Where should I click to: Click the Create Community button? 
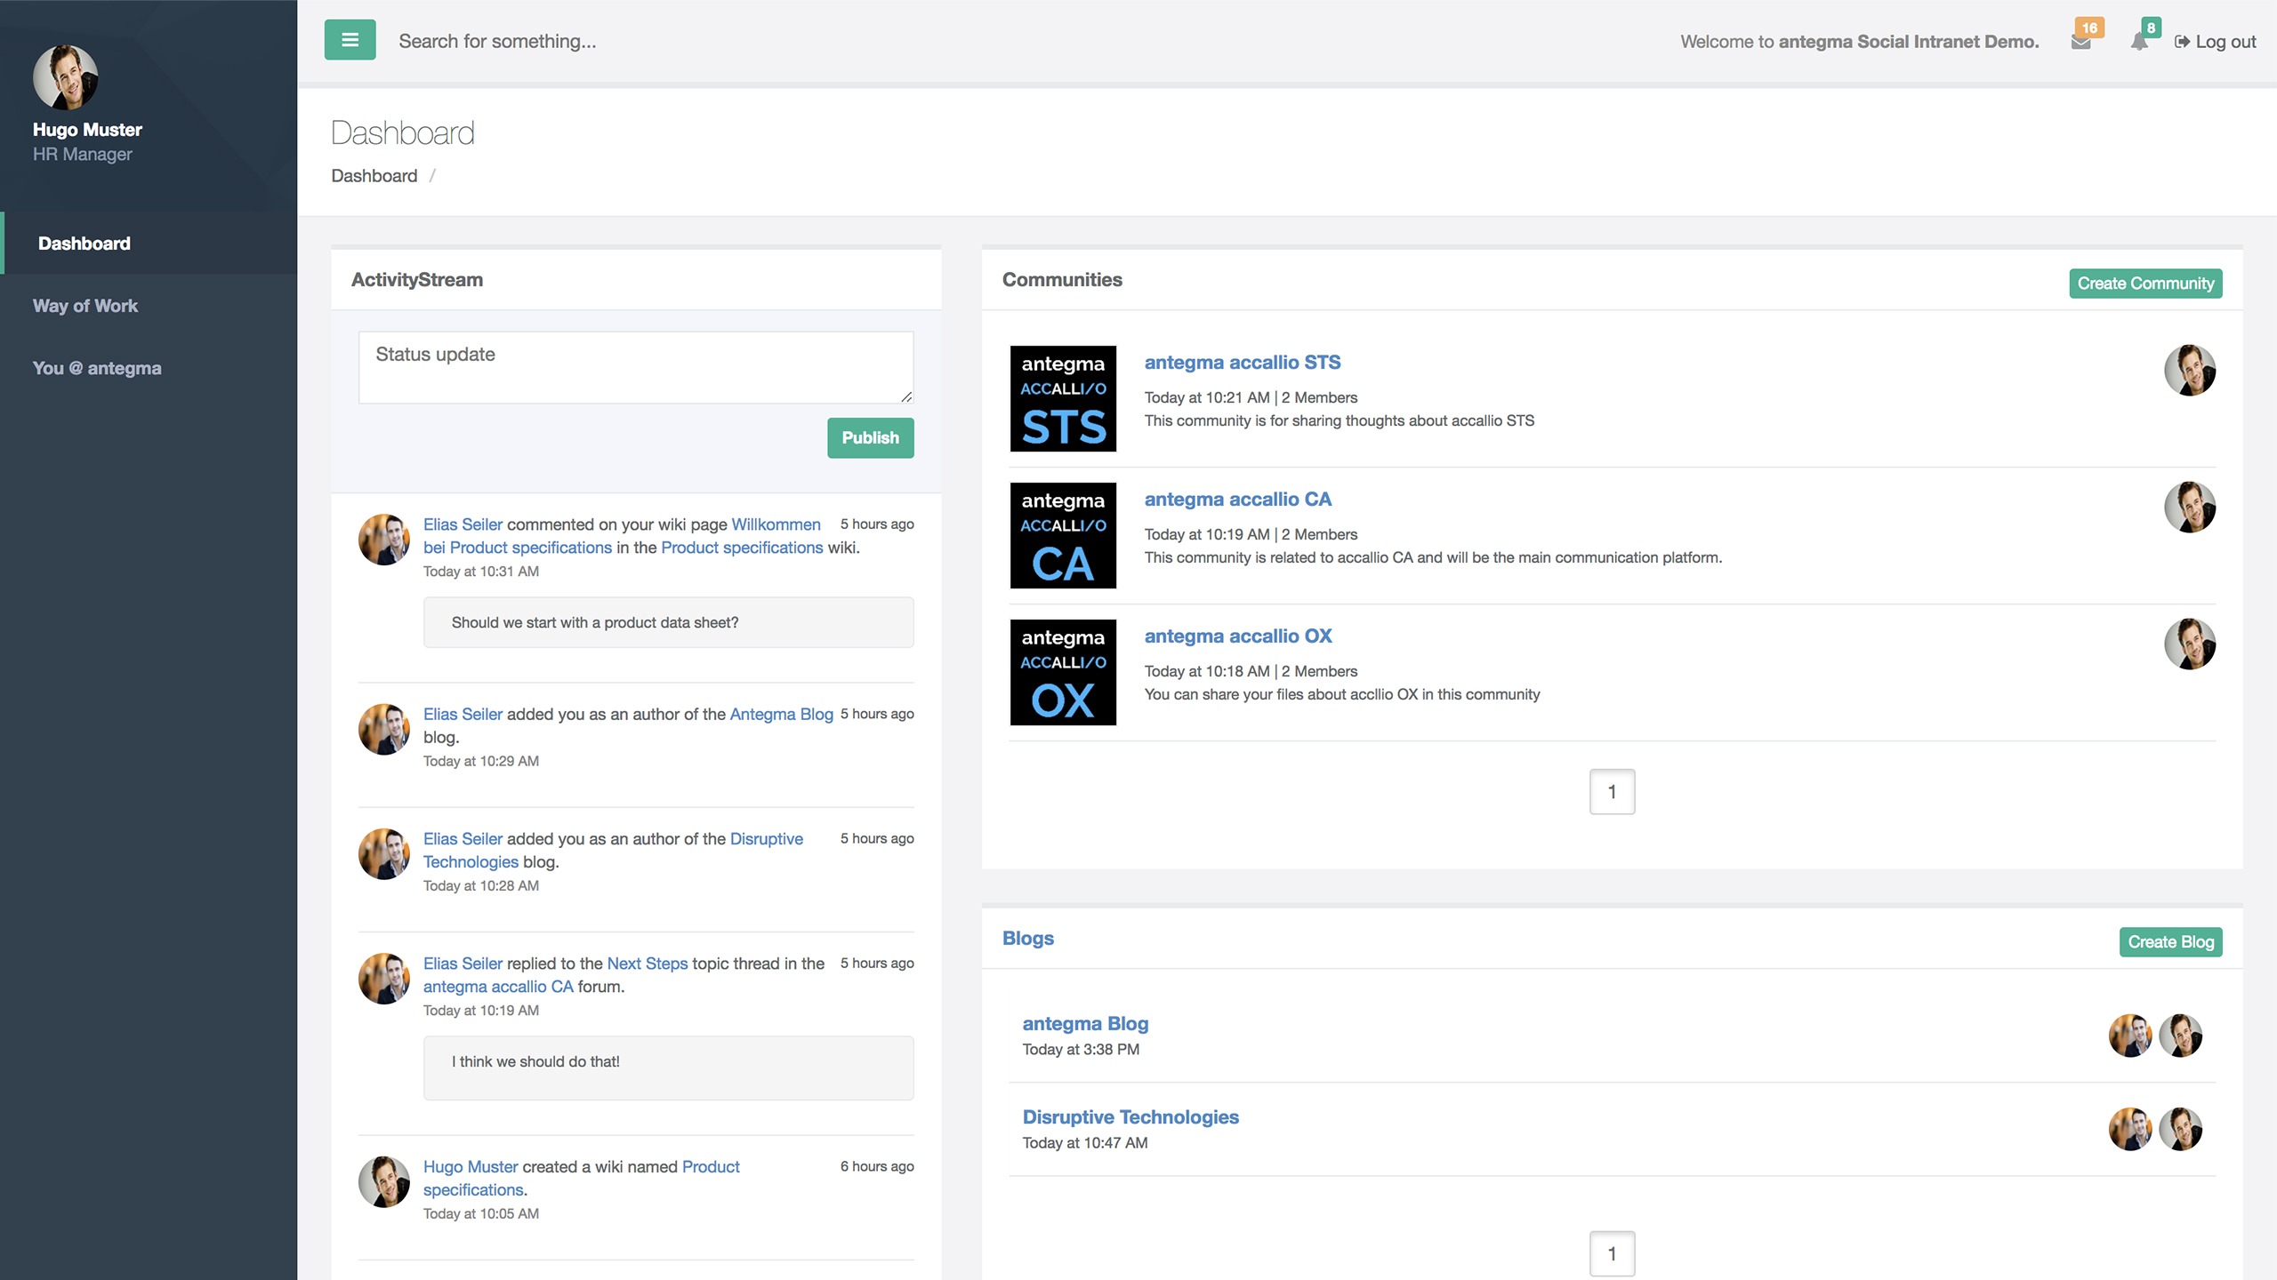coord(2145,284)
